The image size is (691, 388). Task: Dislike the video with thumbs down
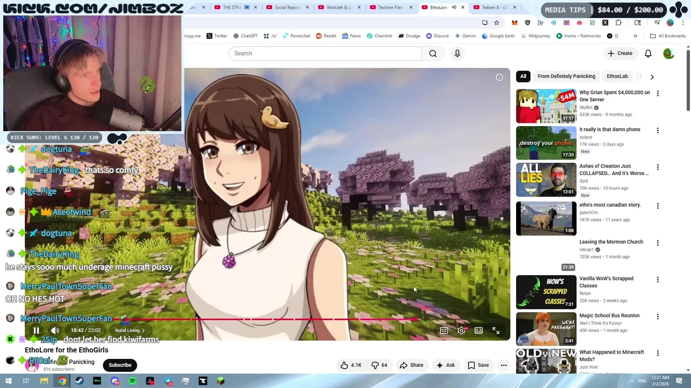click(380, 365)
